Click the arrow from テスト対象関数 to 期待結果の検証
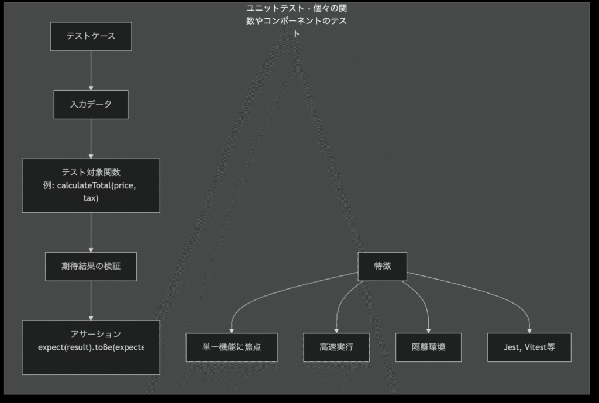This screenshot has height=403, width=599. tap(91, 232)
